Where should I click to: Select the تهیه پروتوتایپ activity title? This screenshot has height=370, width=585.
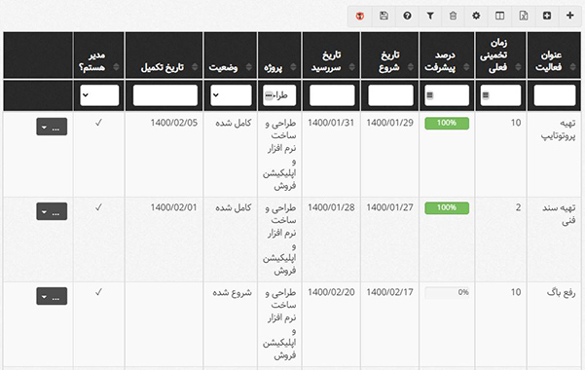pyautogui.click(x=558, y=129)
